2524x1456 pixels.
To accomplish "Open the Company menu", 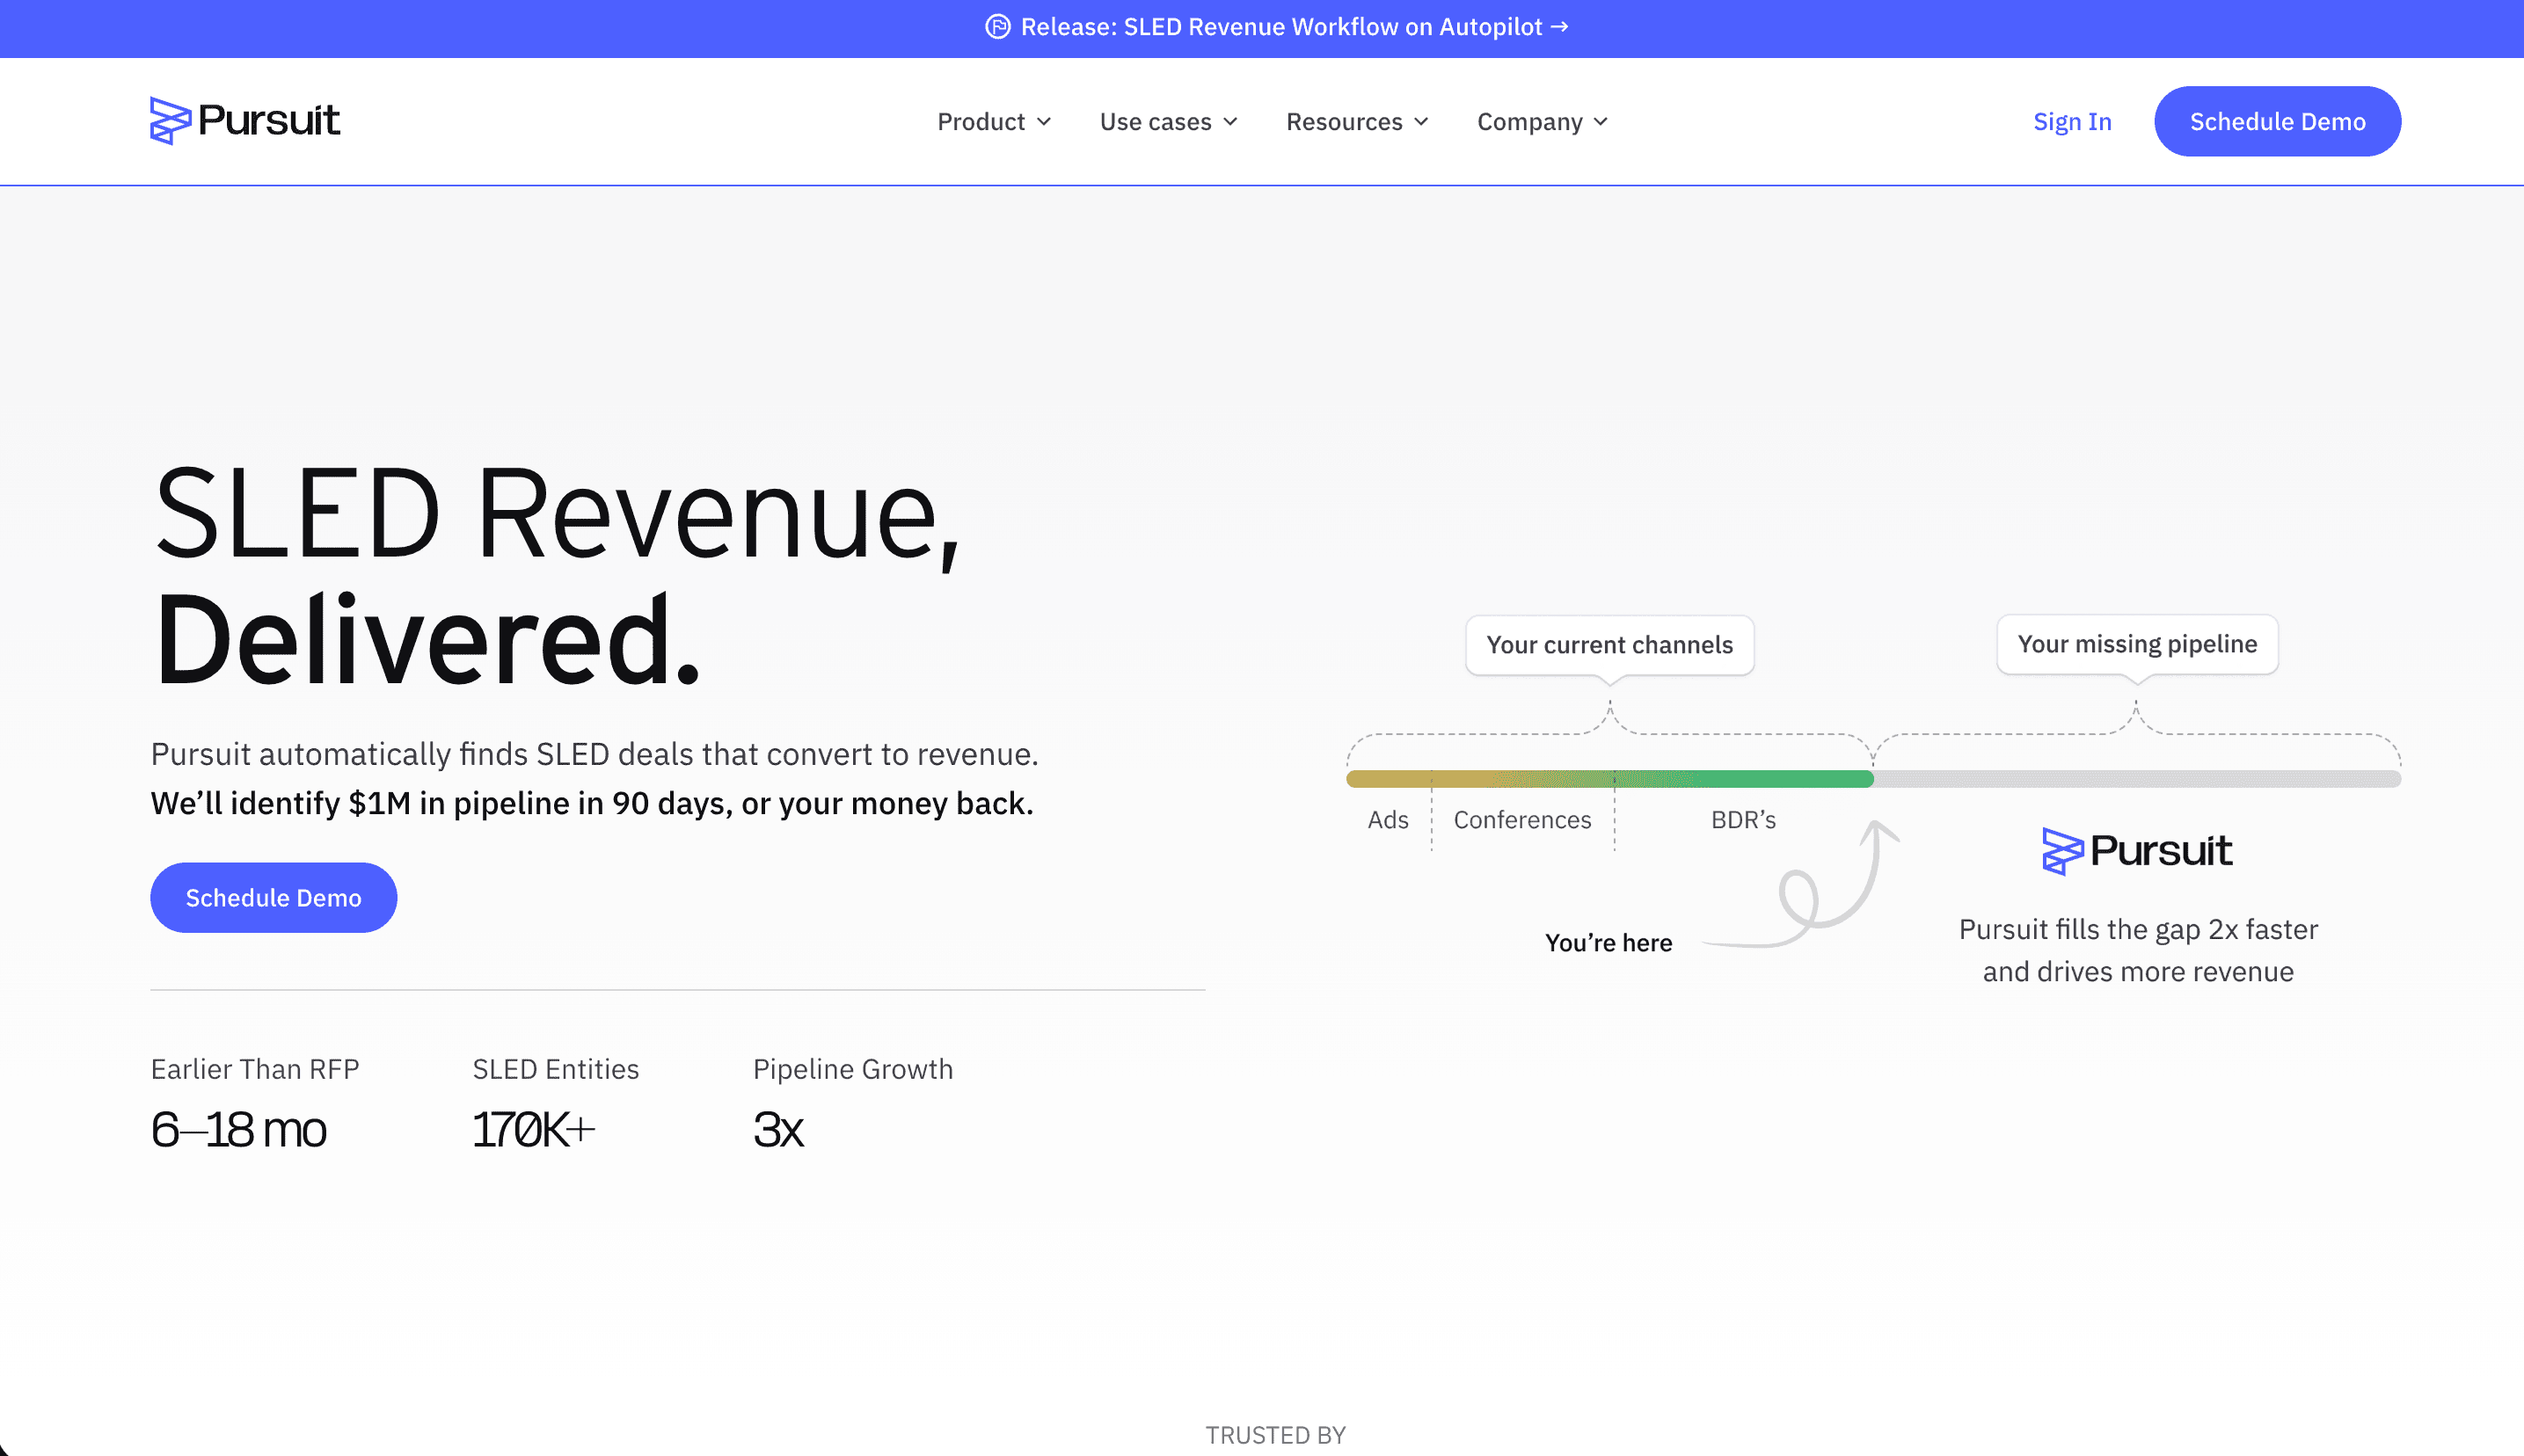I will [1542, 121].
